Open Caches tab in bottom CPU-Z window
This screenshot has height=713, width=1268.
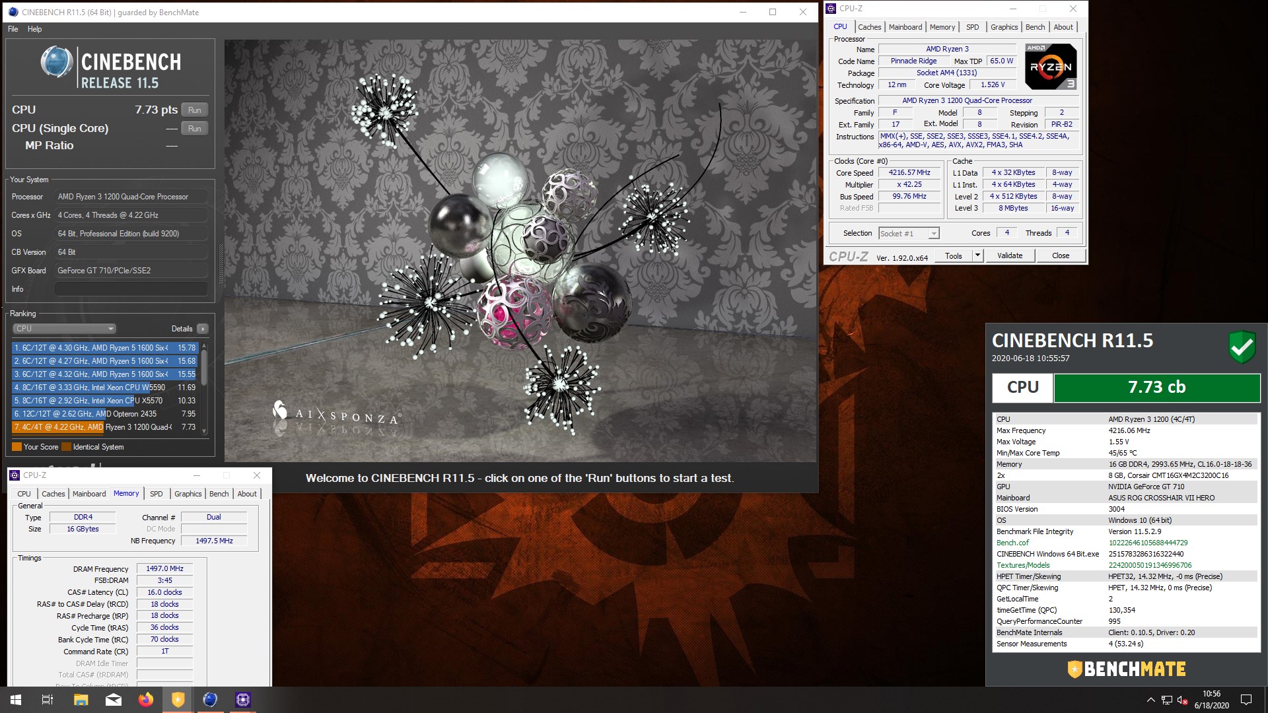53,494
